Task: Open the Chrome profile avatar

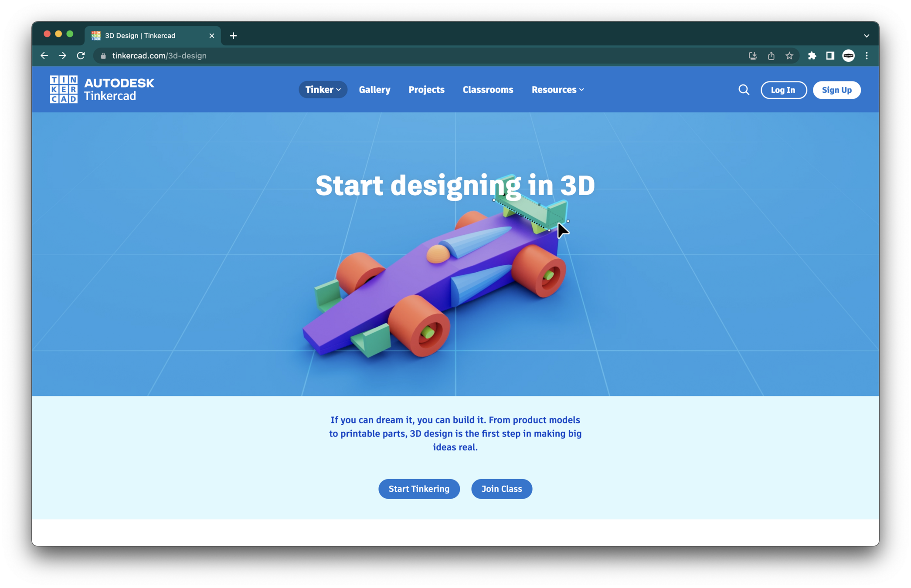Action: pos(848,56)
